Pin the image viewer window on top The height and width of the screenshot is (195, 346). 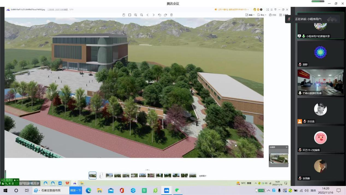[275, 10]
